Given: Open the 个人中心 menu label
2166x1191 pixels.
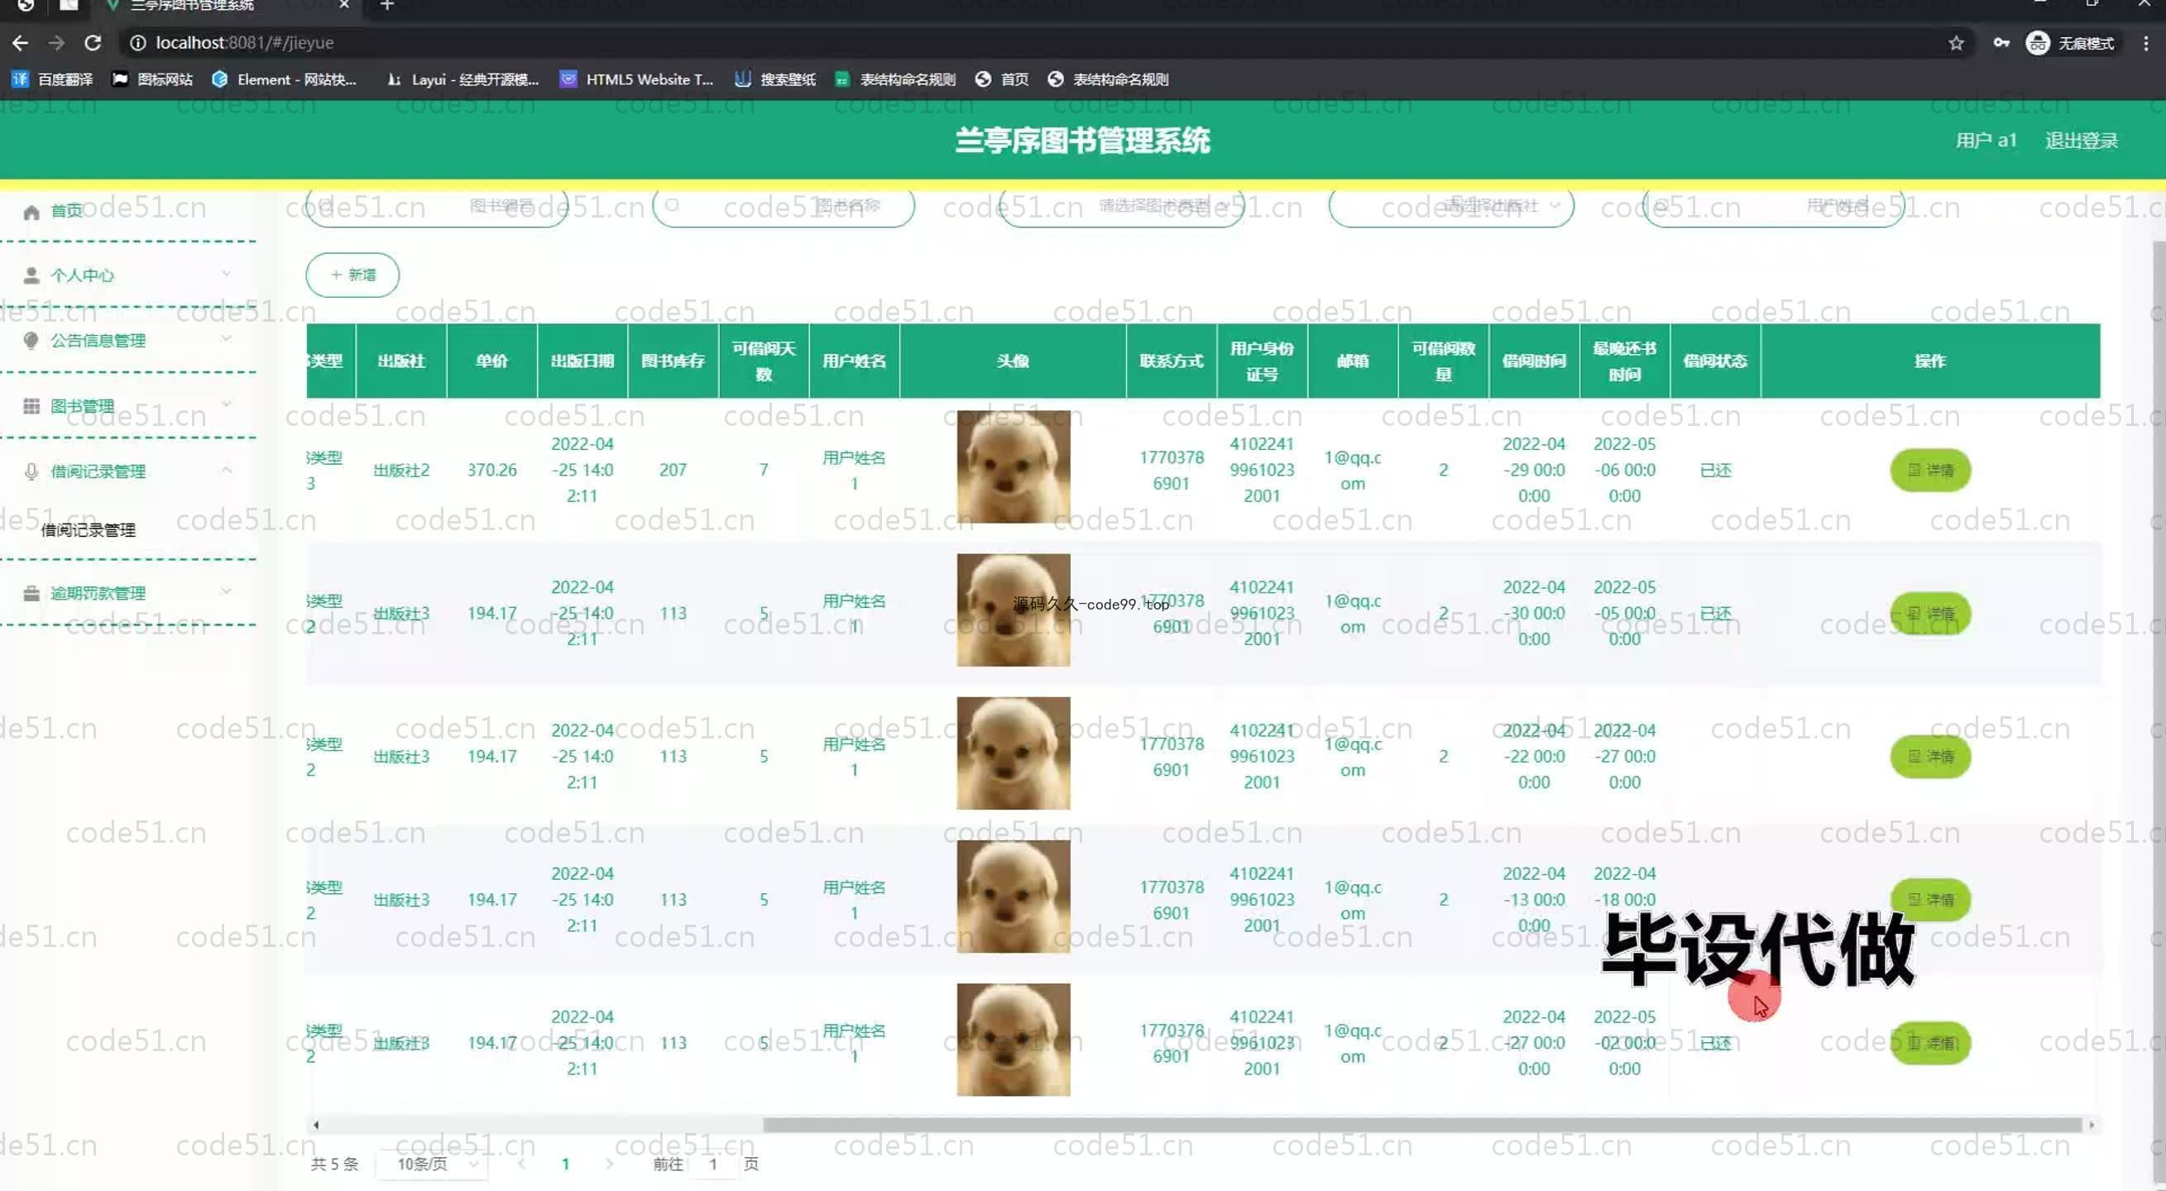Looking at the screenshot, I should click(x=83, y=275).
